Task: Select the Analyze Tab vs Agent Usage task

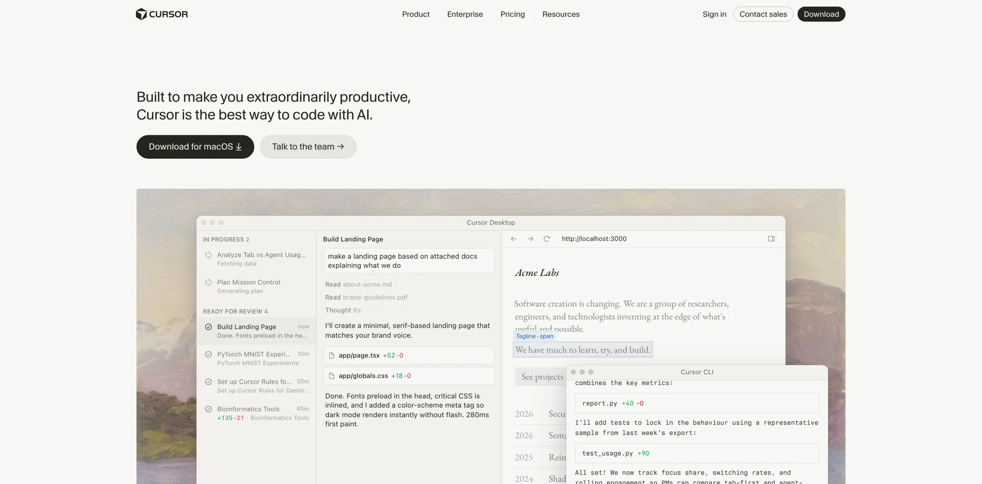Action: [x=256, y=259]
